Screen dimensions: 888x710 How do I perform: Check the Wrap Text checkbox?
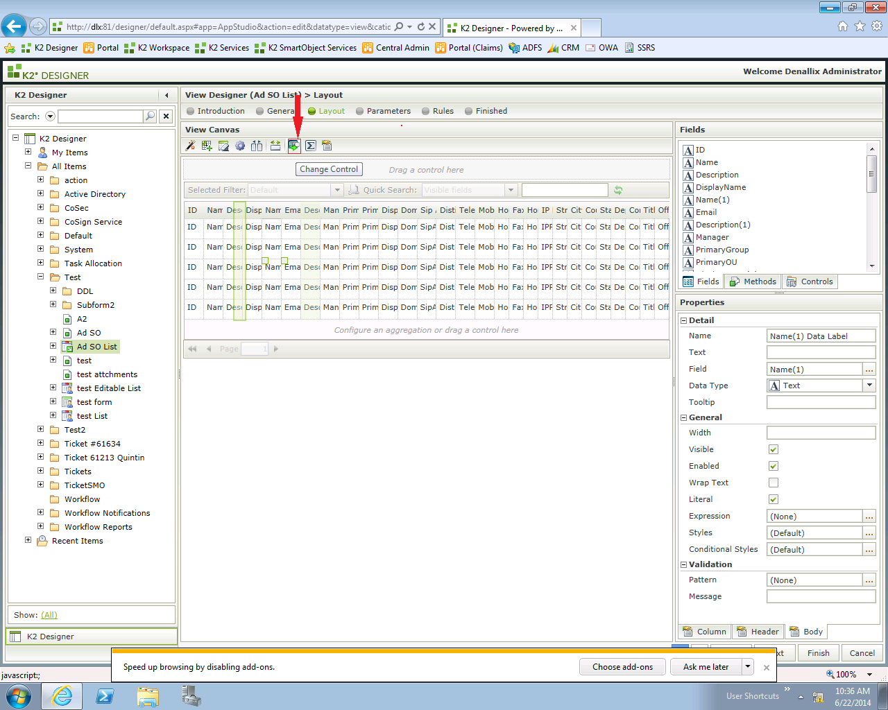[774, 483]
